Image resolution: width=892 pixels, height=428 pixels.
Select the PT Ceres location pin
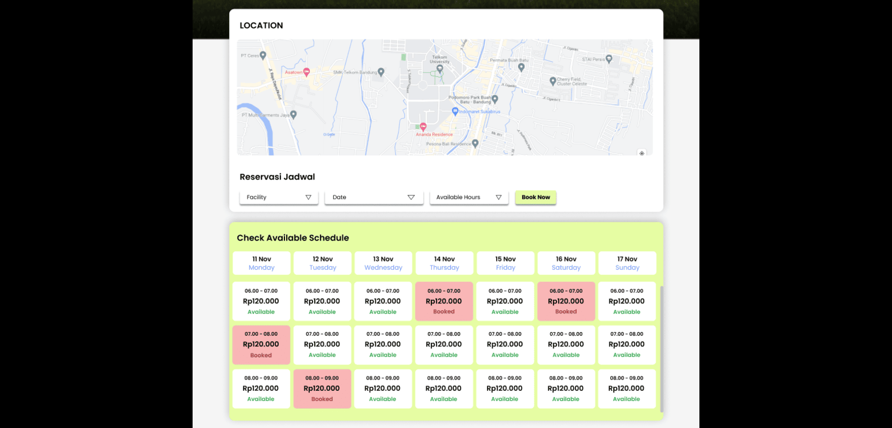tap(263, 56)
